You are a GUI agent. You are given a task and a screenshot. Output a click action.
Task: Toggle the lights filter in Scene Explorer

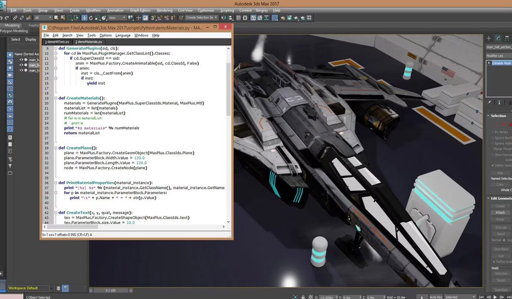(x=10, y=68)
